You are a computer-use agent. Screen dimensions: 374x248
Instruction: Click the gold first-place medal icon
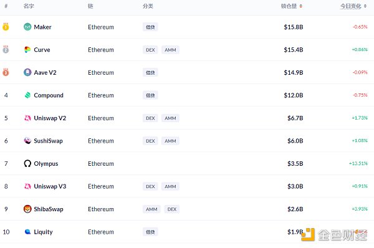[6, 27]
